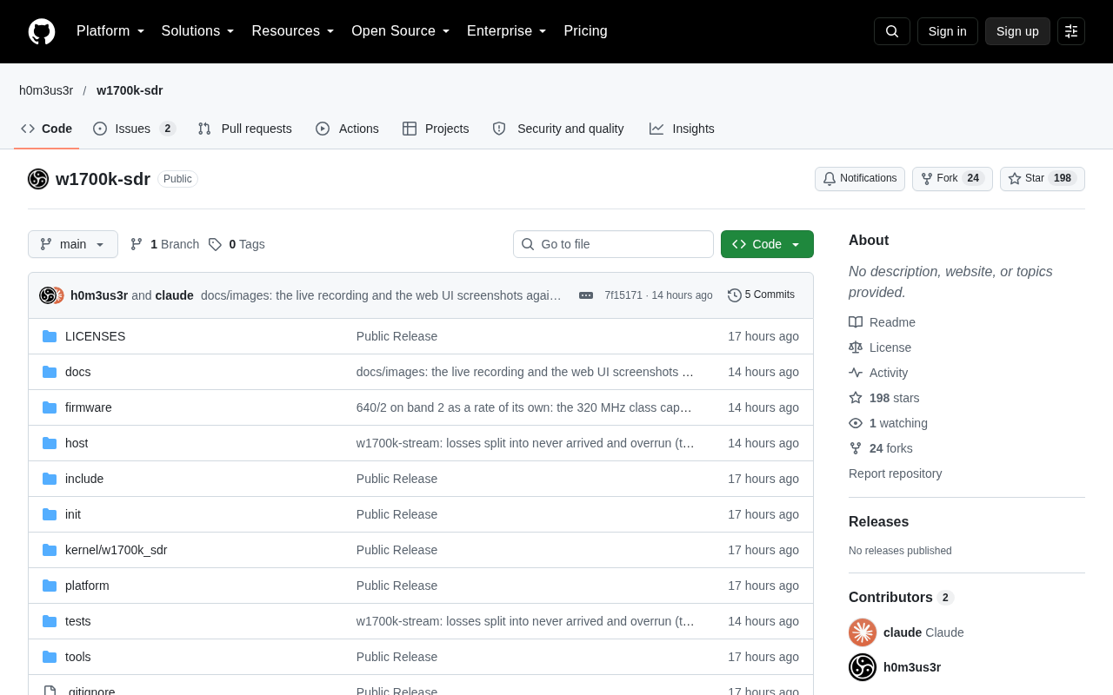Open the 0 Tags link
This screenshot has width=1113, height=695.
click(237, 244)
